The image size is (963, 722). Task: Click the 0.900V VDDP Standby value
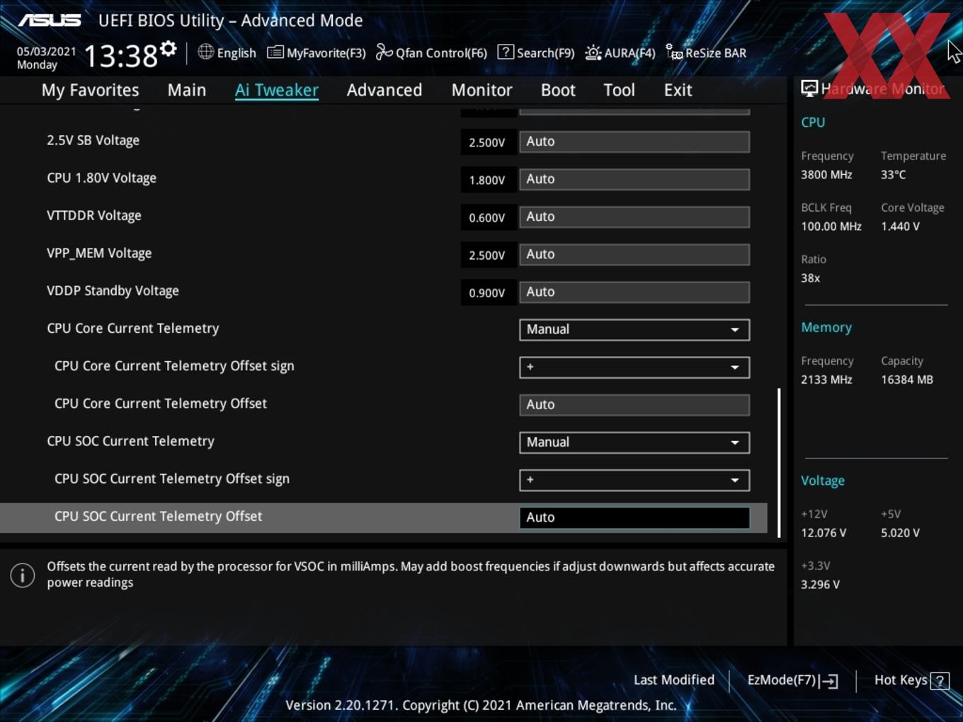[487, 292]
